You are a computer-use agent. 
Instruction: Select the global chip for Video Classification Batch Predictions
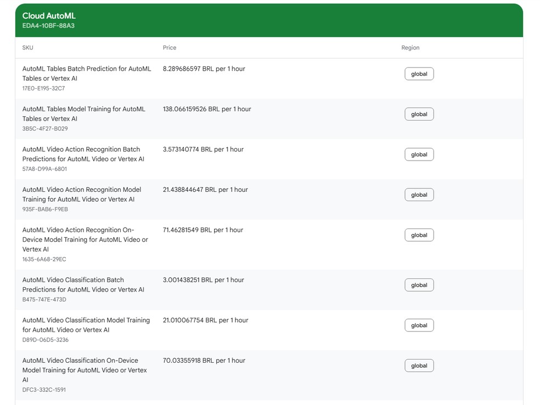[419, 285]
